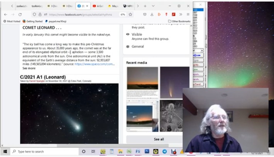Bookmark this page with star icon
Screen dimensions: 274x157
(x=130, y=14)
